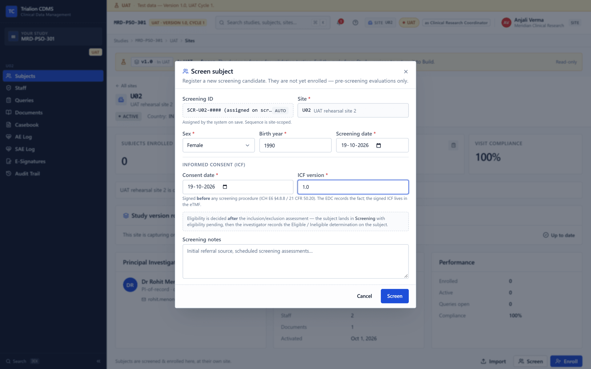Close the Screen subject dialog
The width and height of the screenshot is (591, 369).
(x=406, y=72)
